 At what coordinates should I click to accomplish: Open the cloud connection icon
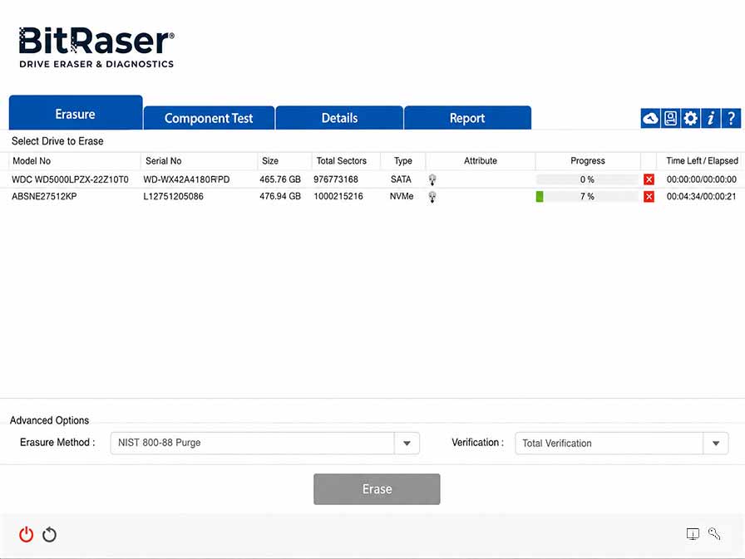tap(650, 118)
